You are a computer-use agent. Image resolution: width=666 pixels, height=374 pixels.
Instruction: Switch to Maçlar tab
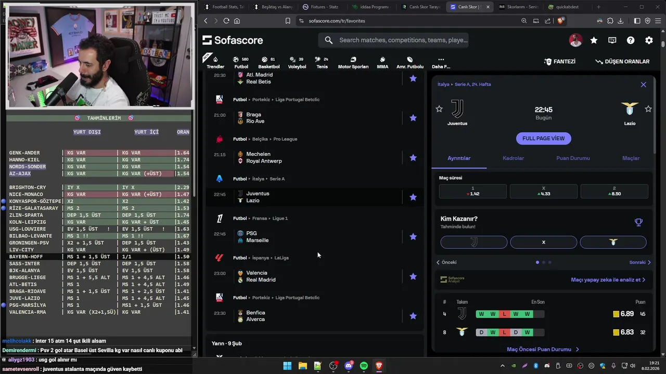tap(631, 158)
